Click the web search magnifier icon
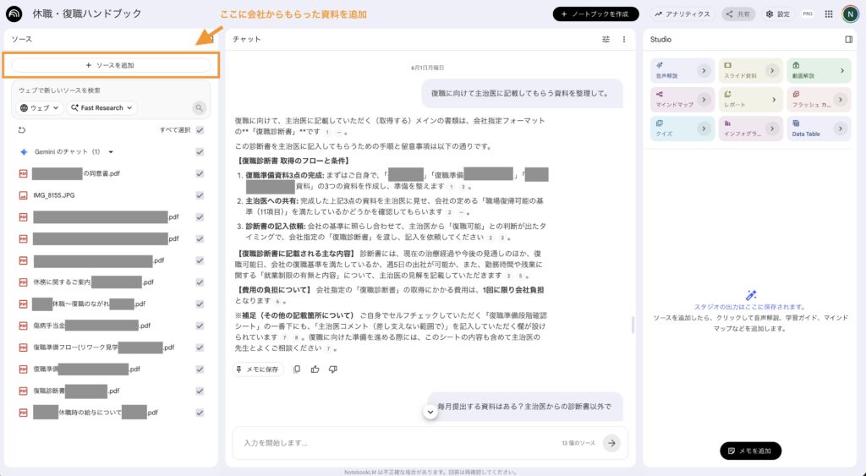Viewport: 866px width, 476px height. coord(199,107)
